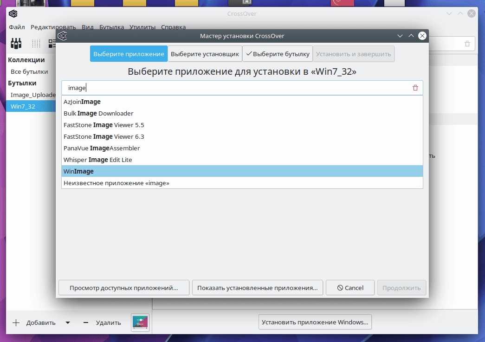
Task: Maximize the wizard dialog window
Action: (x=411, y=36)
